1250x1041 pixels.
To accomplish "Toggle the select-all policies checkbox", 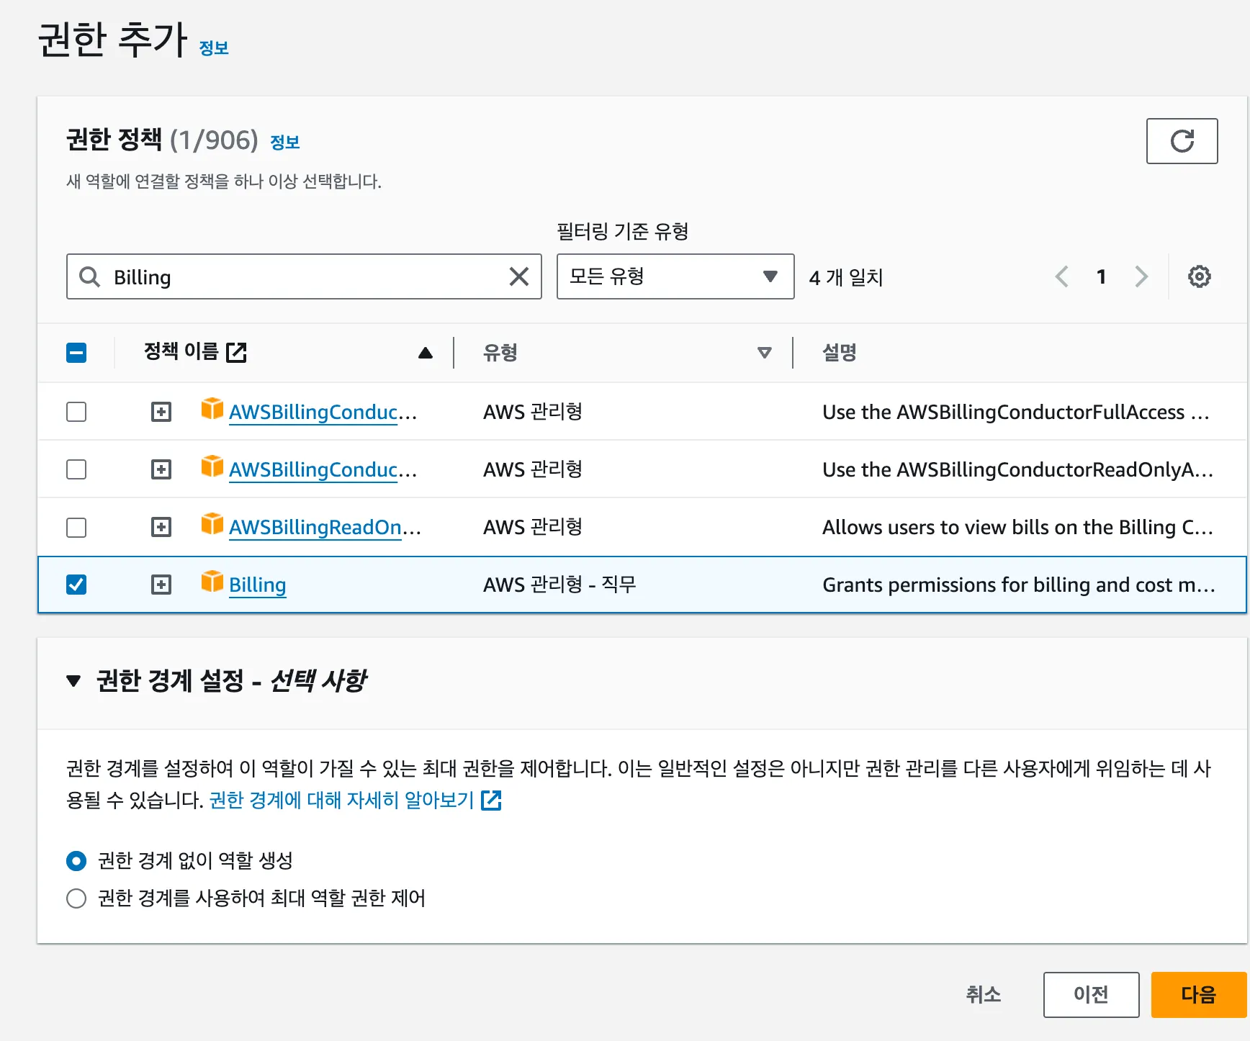I will tap(76, 353).
